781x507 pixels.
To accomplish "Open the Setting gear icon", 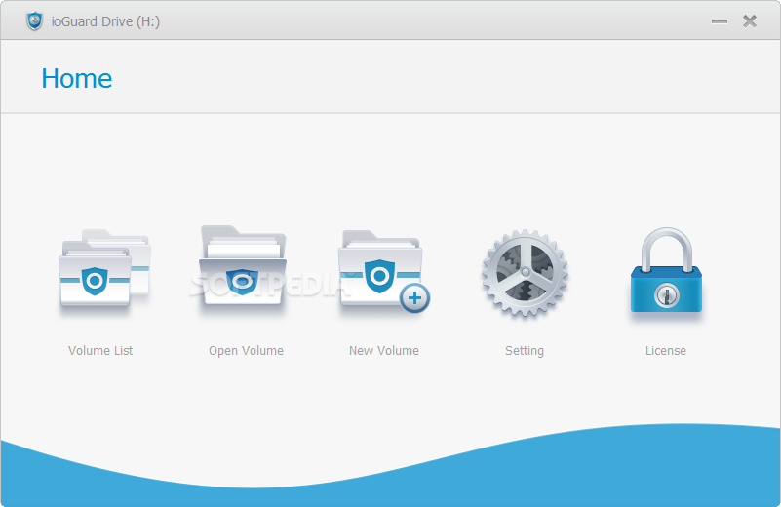I will click(525, 272).
